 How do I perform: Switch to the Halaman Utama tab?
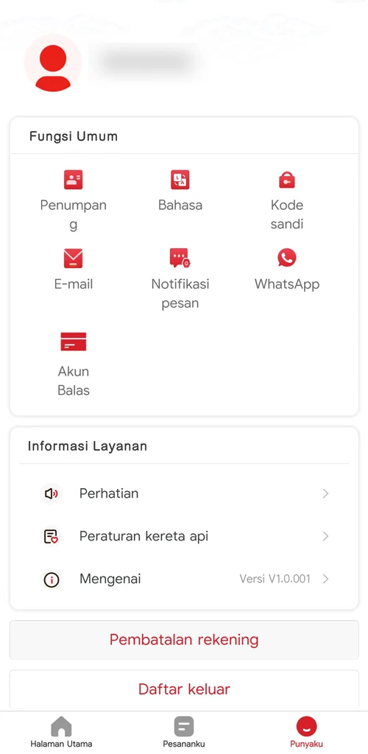pos(62,733)
